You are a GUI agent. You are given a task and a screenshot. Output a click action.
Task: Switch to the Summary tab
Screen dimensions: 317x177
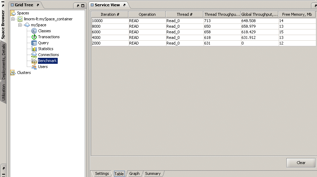pyautogui.click(x=153, y=173)
